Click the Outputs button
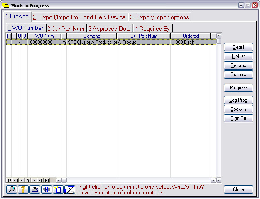 (238, 74)
